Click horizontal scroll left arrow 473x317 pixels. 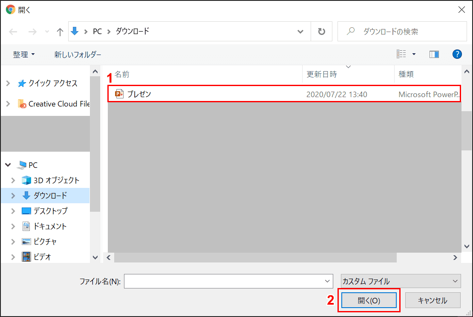click(x=109, y=258)
